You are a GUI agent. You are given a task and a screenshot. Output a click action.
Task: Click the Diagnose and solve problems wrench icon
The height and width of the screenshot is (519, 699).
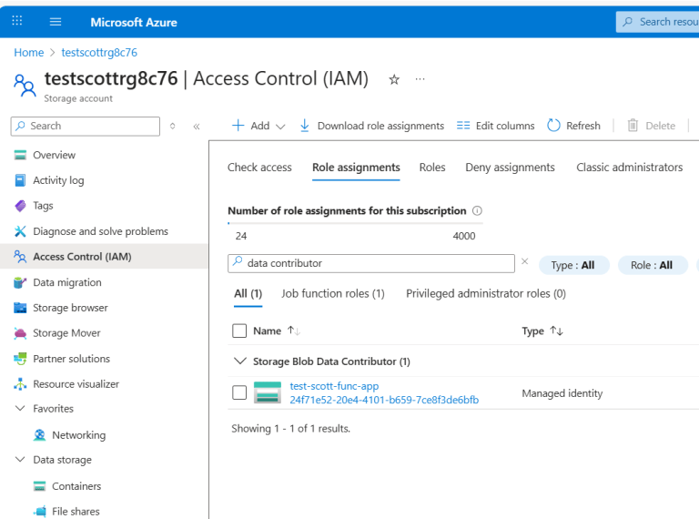(x=20, y=231)
